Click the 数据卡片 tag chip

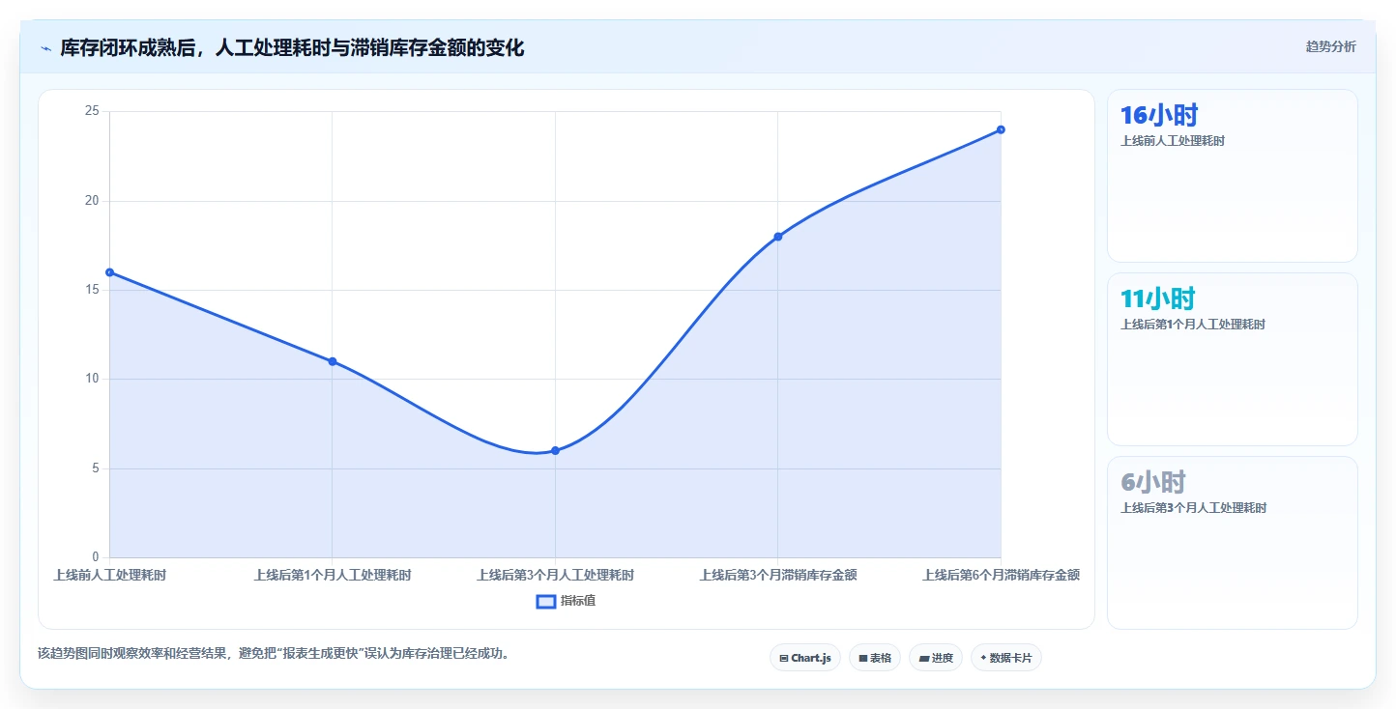tap(1006, 658)
